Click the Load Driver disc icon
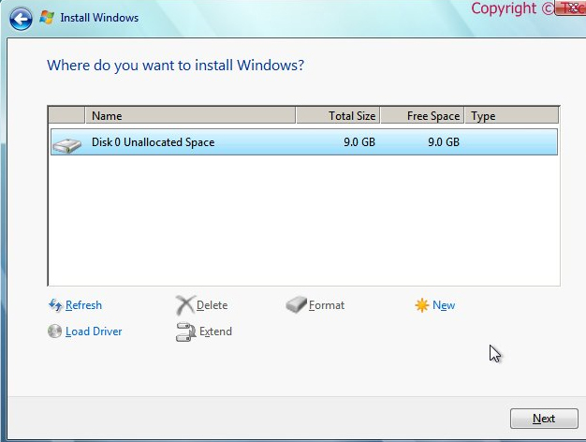The height and width of the screenshot is (442, 586). coord(54,331)
